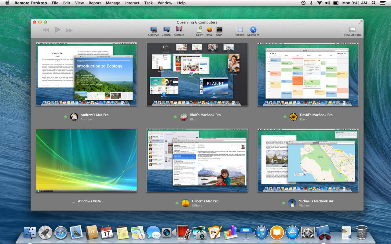The height and width of the screenshot is (244, 391).
Task: Click the Control toolbar icon
Action: (166, 30)
